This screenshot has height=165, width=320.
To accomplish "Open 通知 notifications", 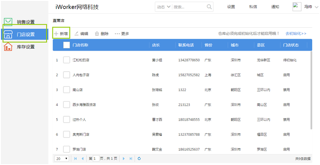I will coord(275,7).
